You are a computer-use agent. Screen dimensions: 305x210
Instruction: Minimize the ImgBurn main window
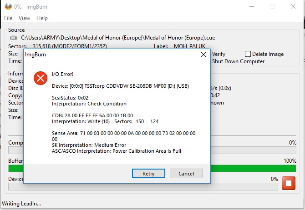252,7
